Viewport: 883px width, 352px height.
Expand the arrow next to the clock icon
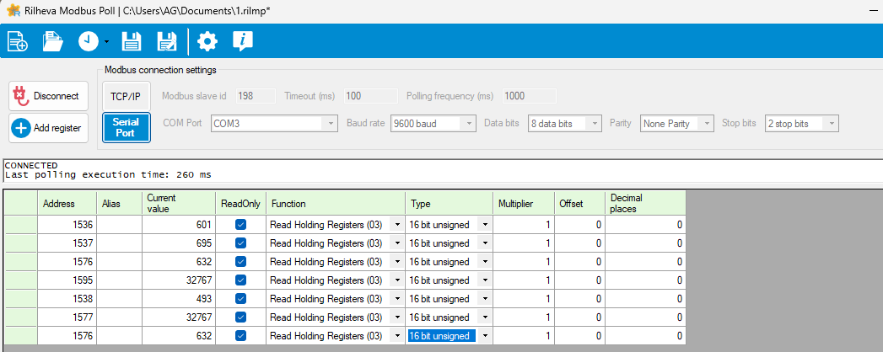click(x=107, y=42)
